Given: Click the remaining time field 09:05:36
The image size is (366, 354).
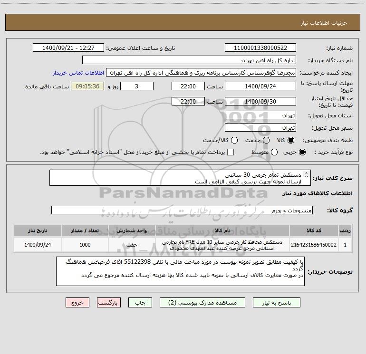Looking at the screenshot, I should [87, 86].
